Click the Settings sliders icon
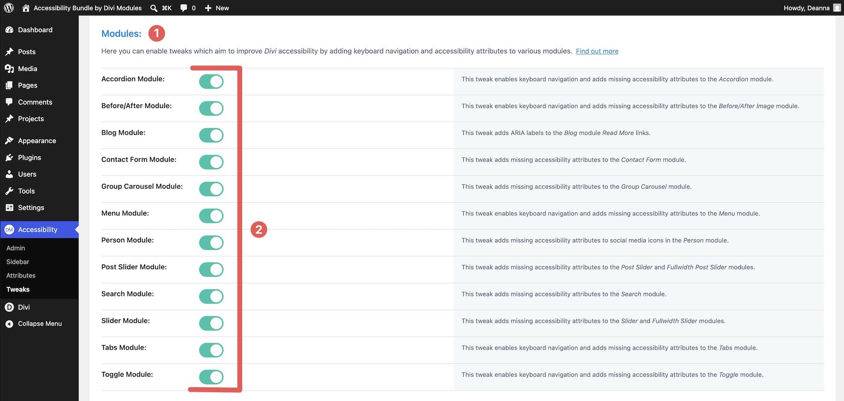The width and height of the screenshot is (844, 401). 9,208
